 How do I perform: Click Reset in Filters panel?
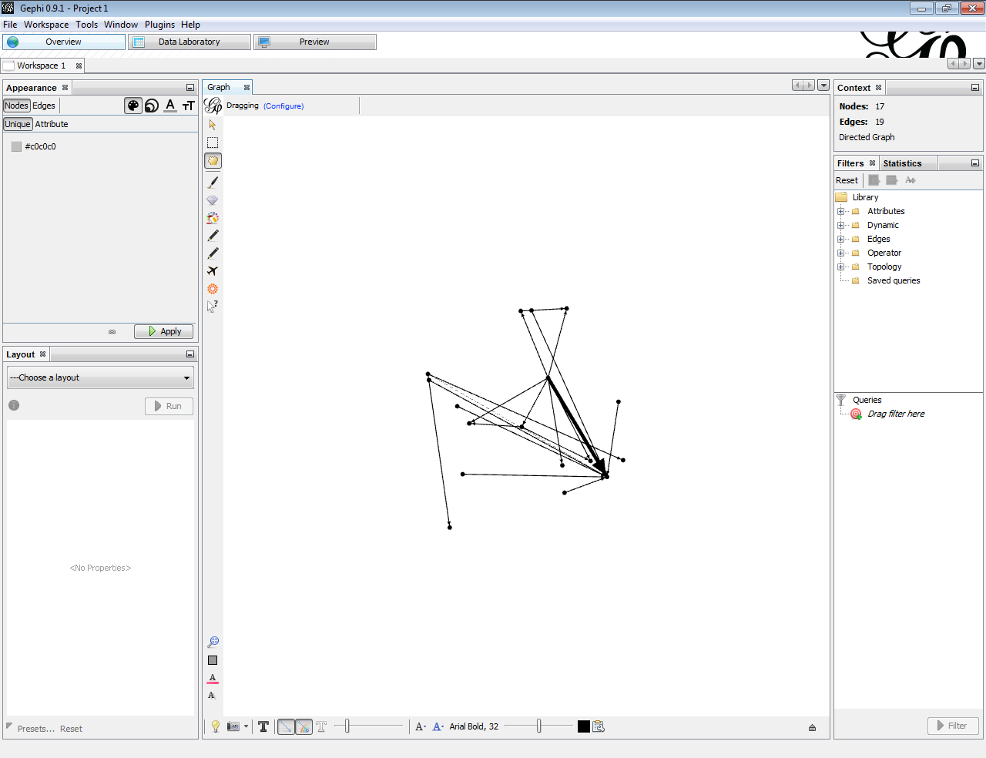coord(847,180)
